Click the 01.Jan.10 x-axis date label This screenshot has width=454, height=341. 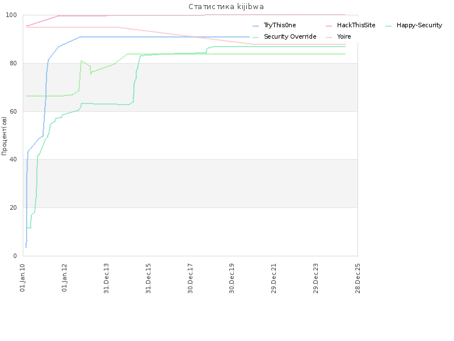click(x=23, y=278)
